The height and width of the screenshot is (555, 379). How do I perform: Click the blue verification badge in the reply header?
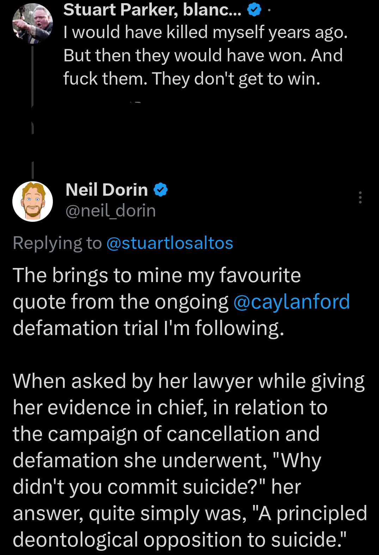click(x=160, y=190)
